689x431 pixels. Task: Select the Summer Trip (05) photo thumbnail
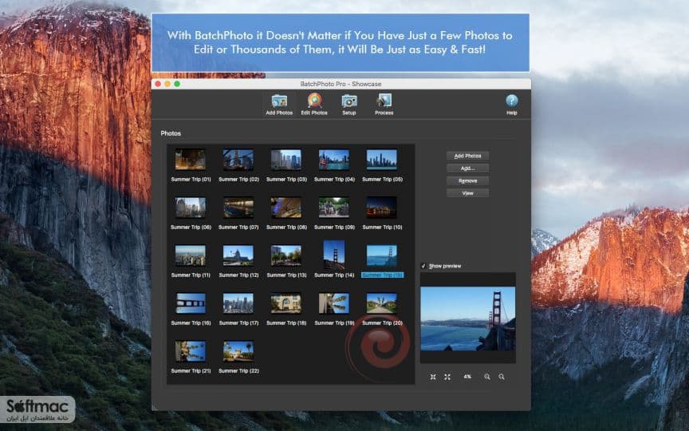382,159
